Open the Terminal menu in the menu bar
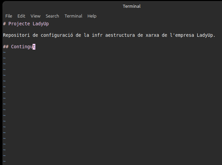Screen dimensions: 222x165 tap(73, 16)
